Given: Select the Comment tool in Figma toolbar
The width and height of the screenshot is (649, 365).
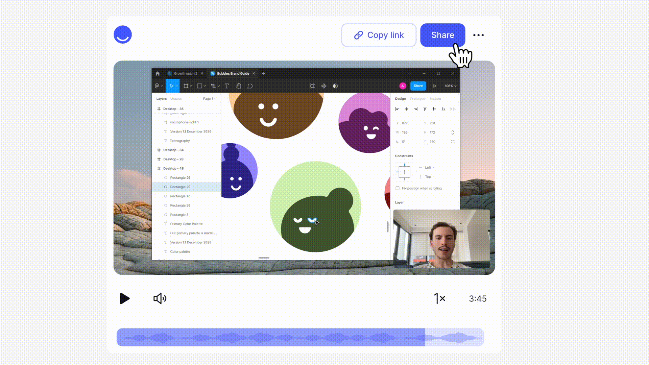Looking at the screenshot, I should coord(250,86).
